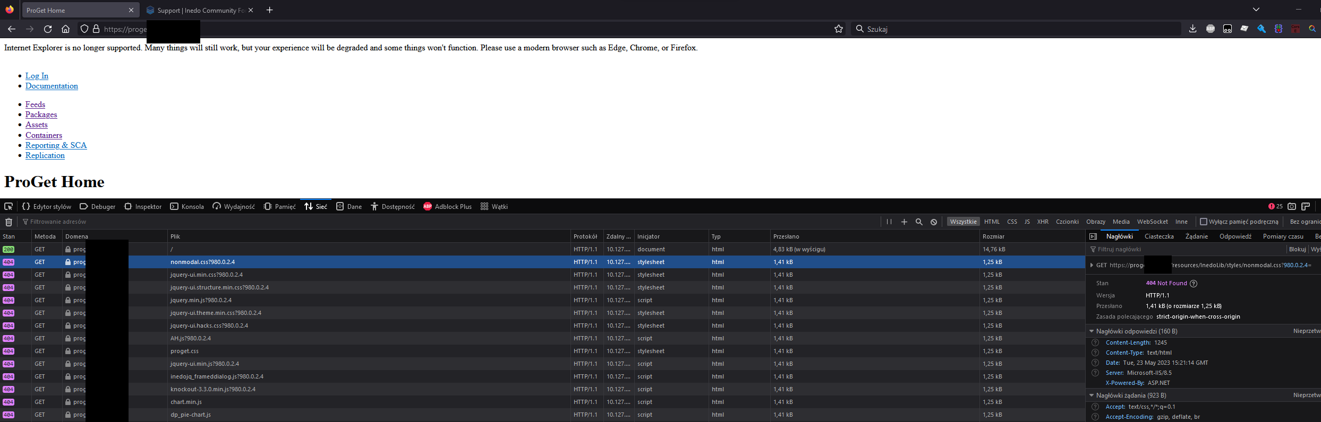This screenshot has height=422, width=1321.
Task: Click the Blokuj button in headers panel
Action: point(1297,249)
